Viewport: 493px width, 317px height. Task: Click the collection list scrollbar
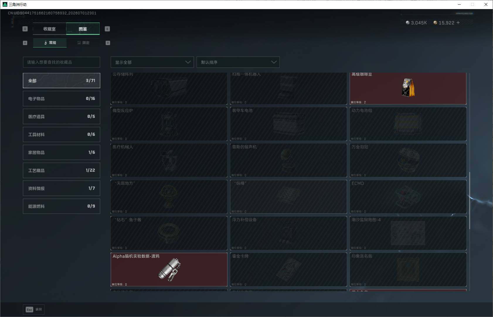click(x=470, y=200)
